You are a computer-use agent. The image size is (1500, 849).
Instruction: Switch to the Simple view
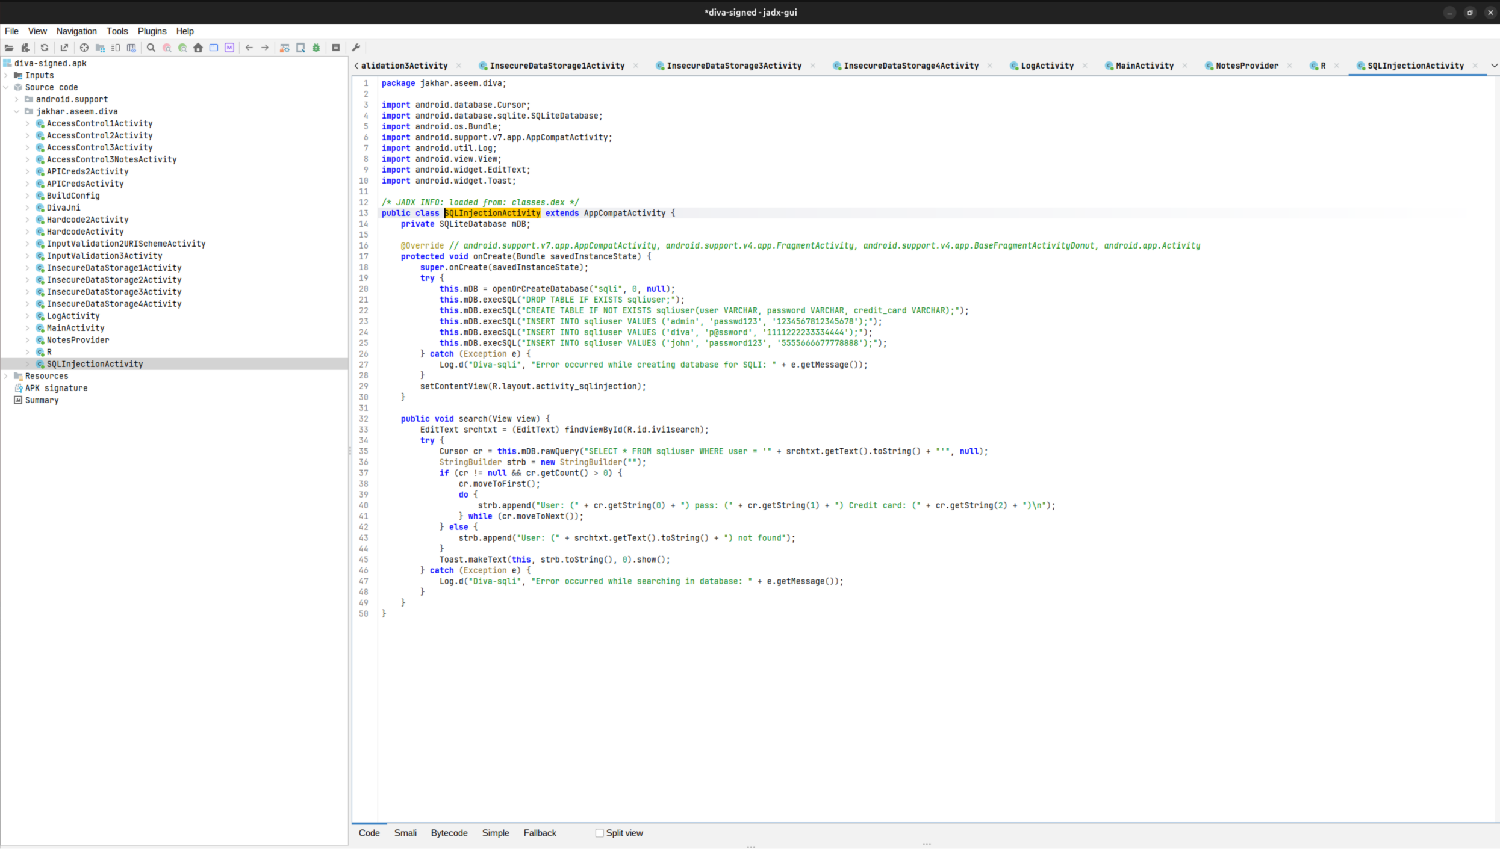click(496, 833)
